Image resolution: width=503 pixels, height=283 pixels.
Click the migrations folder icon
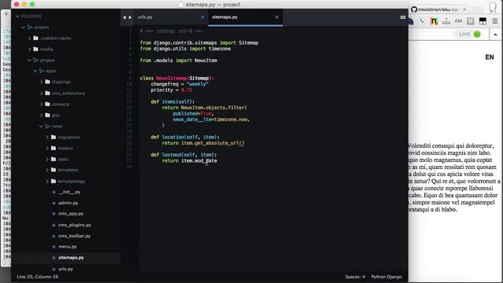click(53, 138)
